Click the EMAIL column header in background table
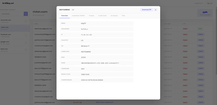 click(x=36, y=24)
